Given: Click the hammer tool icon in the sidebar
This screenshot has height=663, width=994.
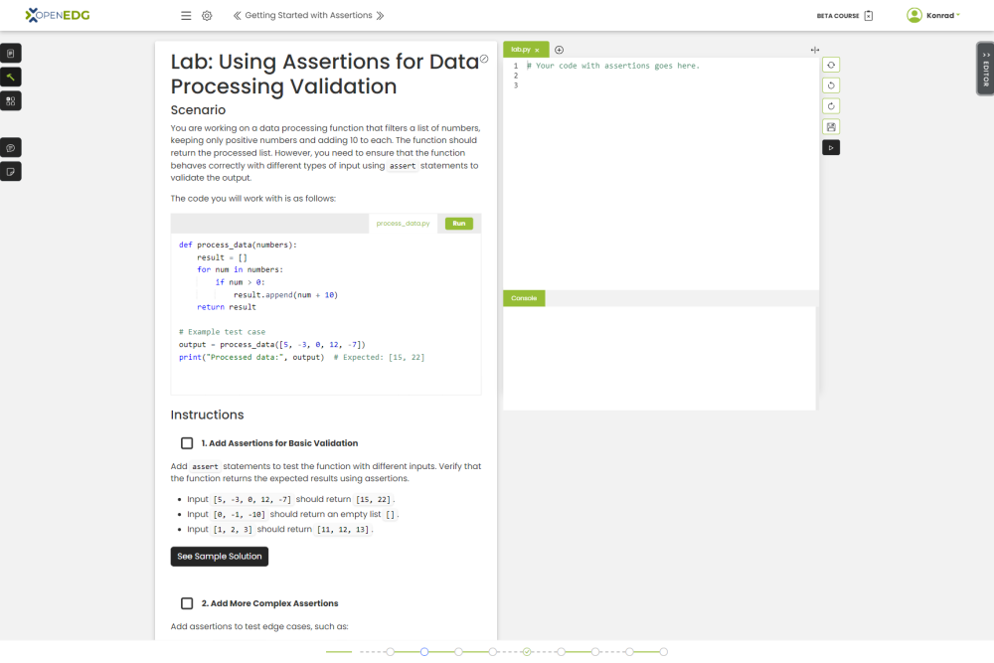Looking at the screenshot, I should tap(11, 77).
